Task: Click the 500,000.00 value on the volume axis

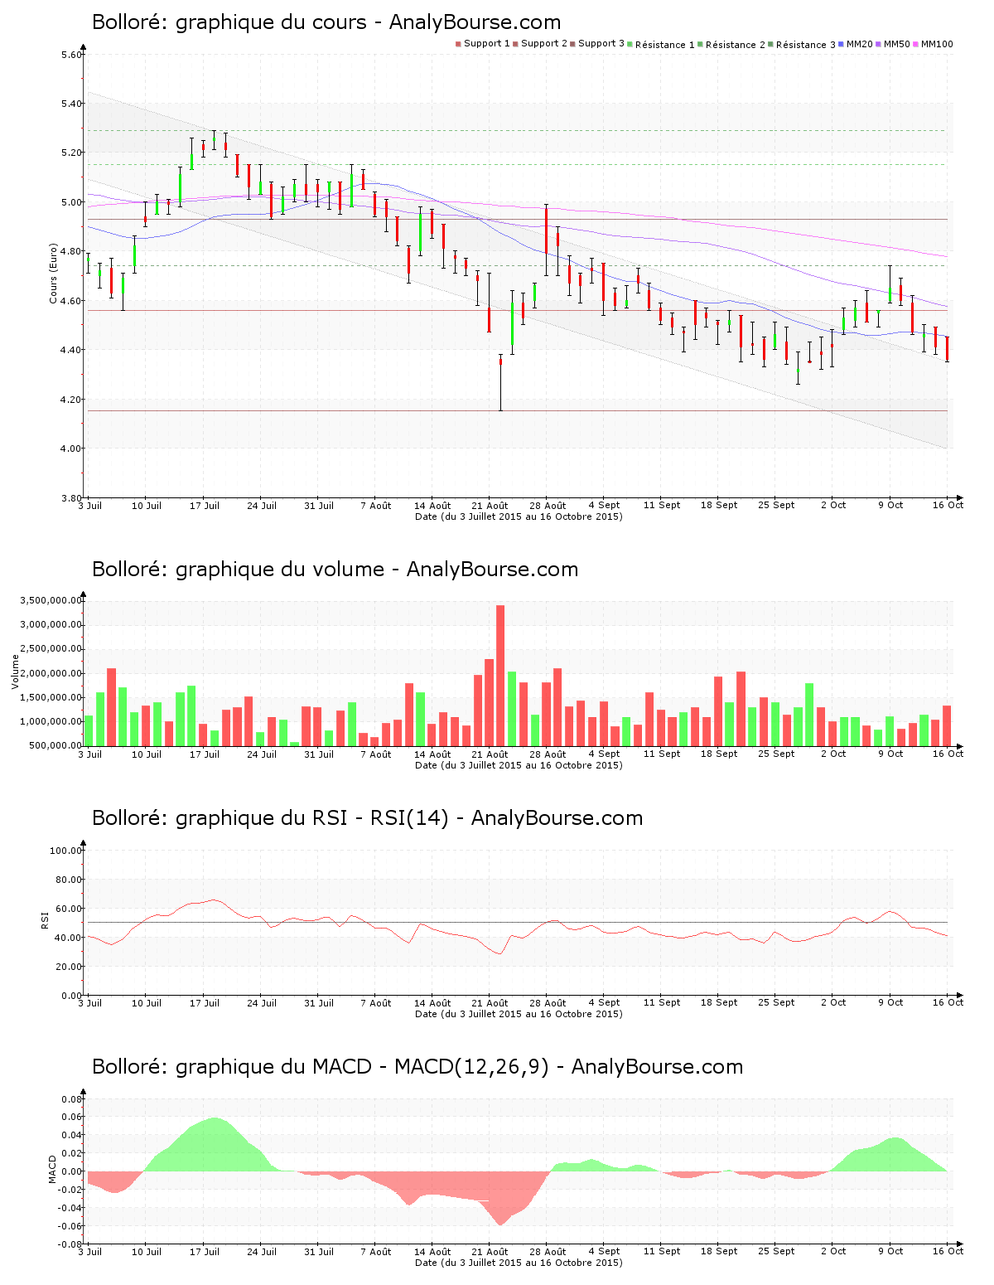Action: click(x=54, y=746)
